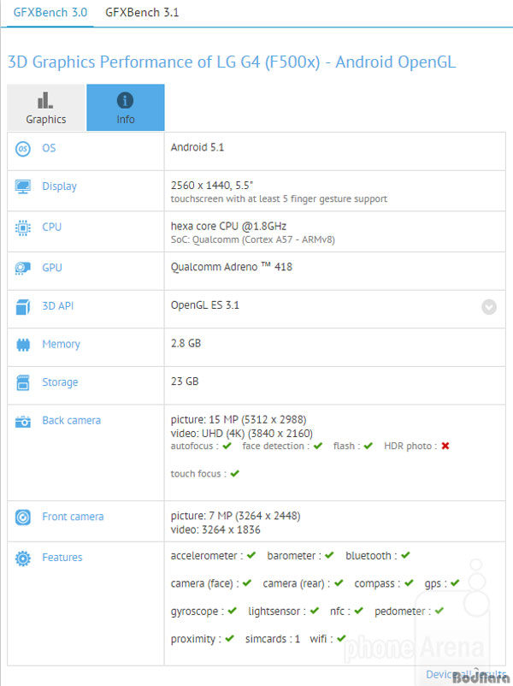Select 'picture: 7 MP (3264 x 2448)' text
The image size is (513, 686).
click(x=235, y=516)
